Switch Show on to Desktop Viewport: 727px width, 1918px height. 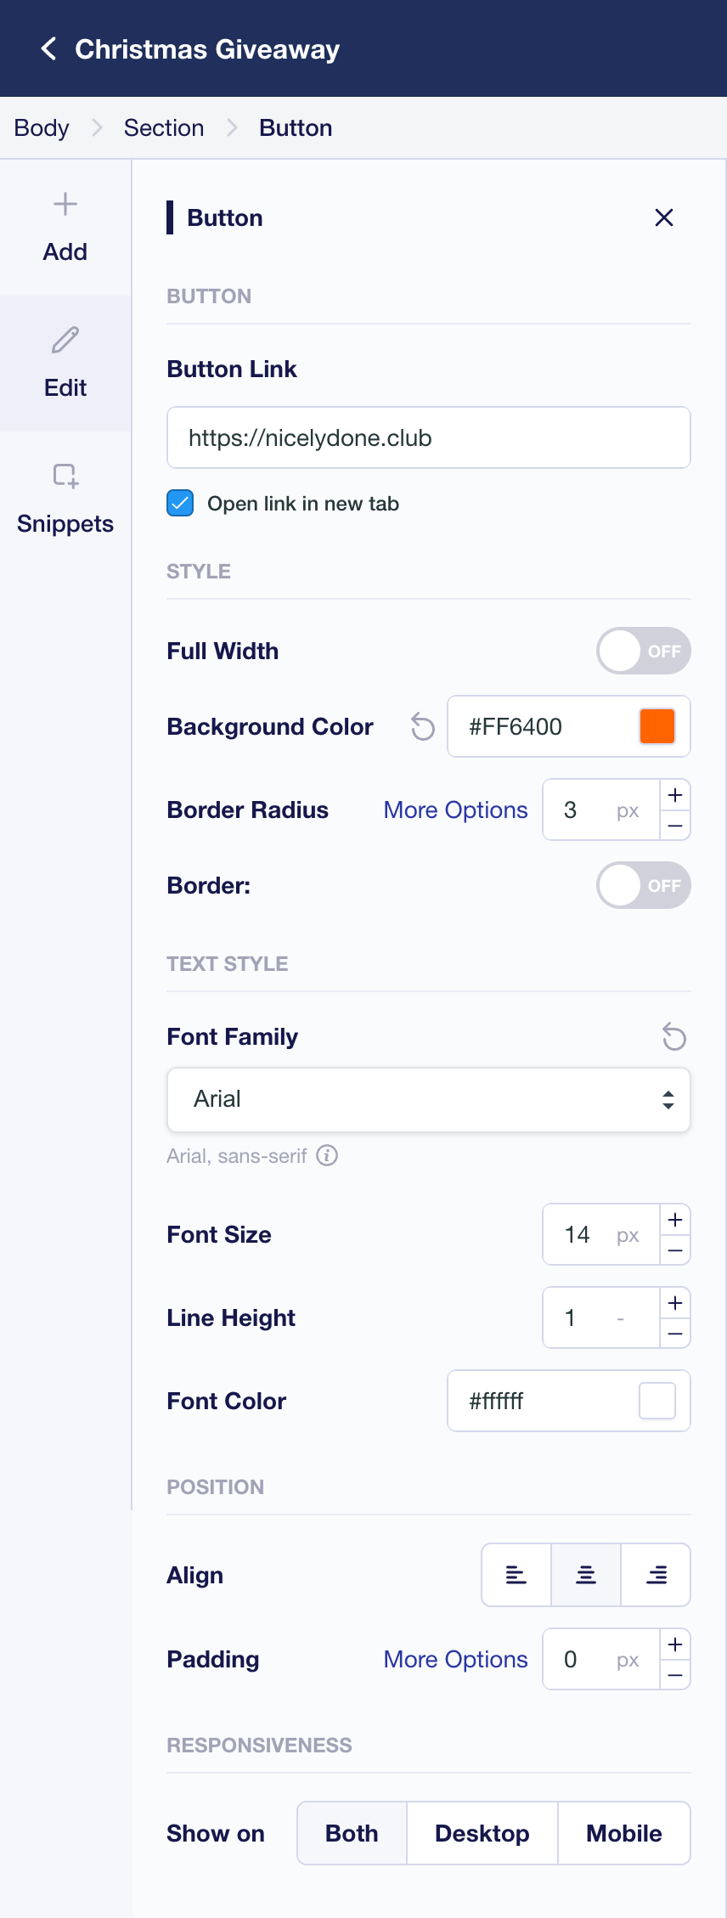(482, 1833)
